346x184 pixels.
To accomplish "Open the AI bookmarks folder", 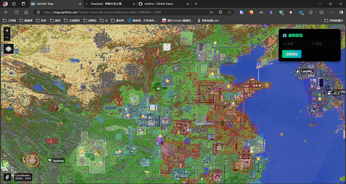I will (x=104, y=21).
